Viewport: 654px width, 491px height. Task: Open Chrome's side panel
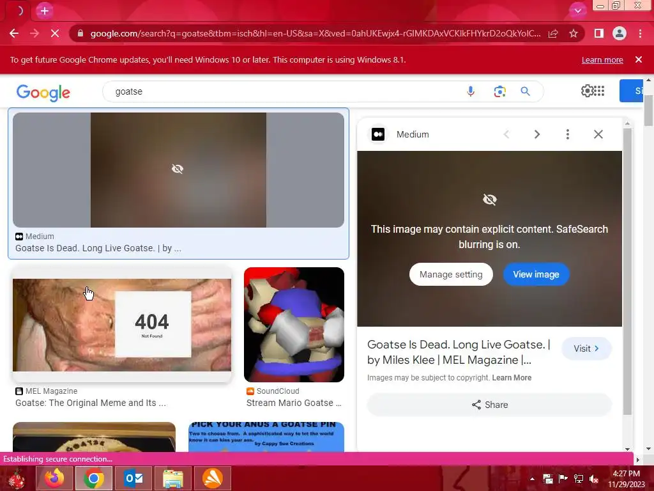599,33
